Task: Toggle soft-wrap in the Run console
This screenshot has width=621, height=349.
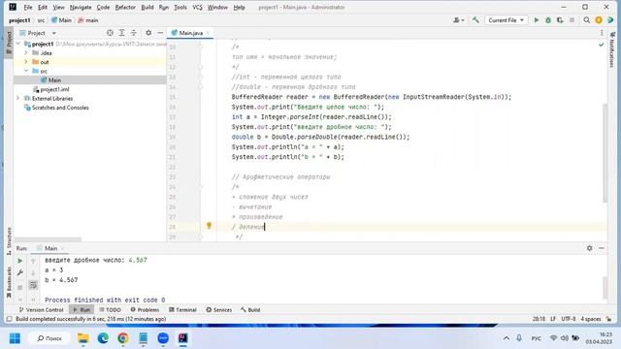Action: (x=33, y=285)
